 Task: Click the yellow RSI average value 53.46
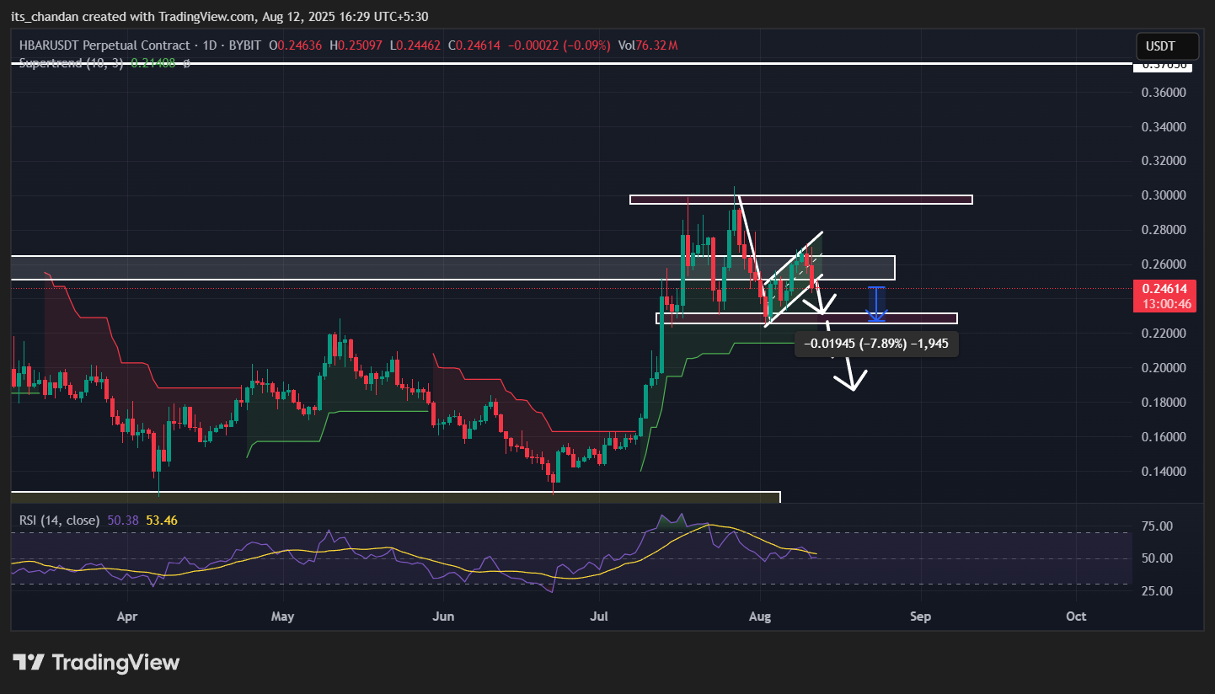(162, 521)
